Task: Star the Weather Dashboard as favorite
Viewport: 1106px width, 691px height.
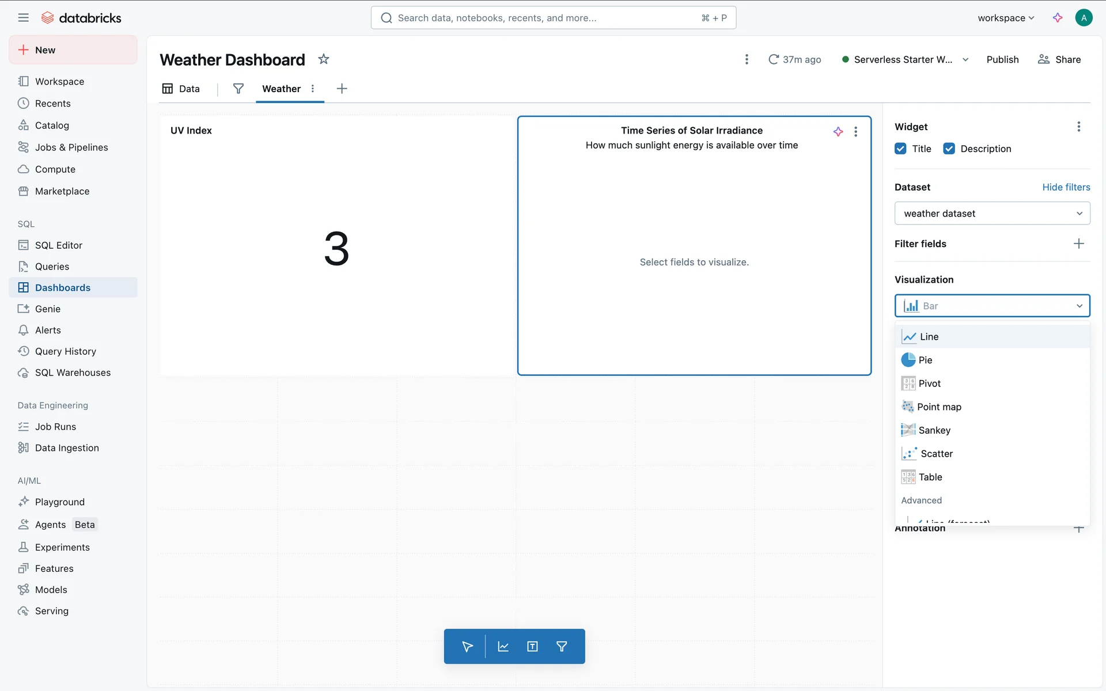Action: click(324, 59)
